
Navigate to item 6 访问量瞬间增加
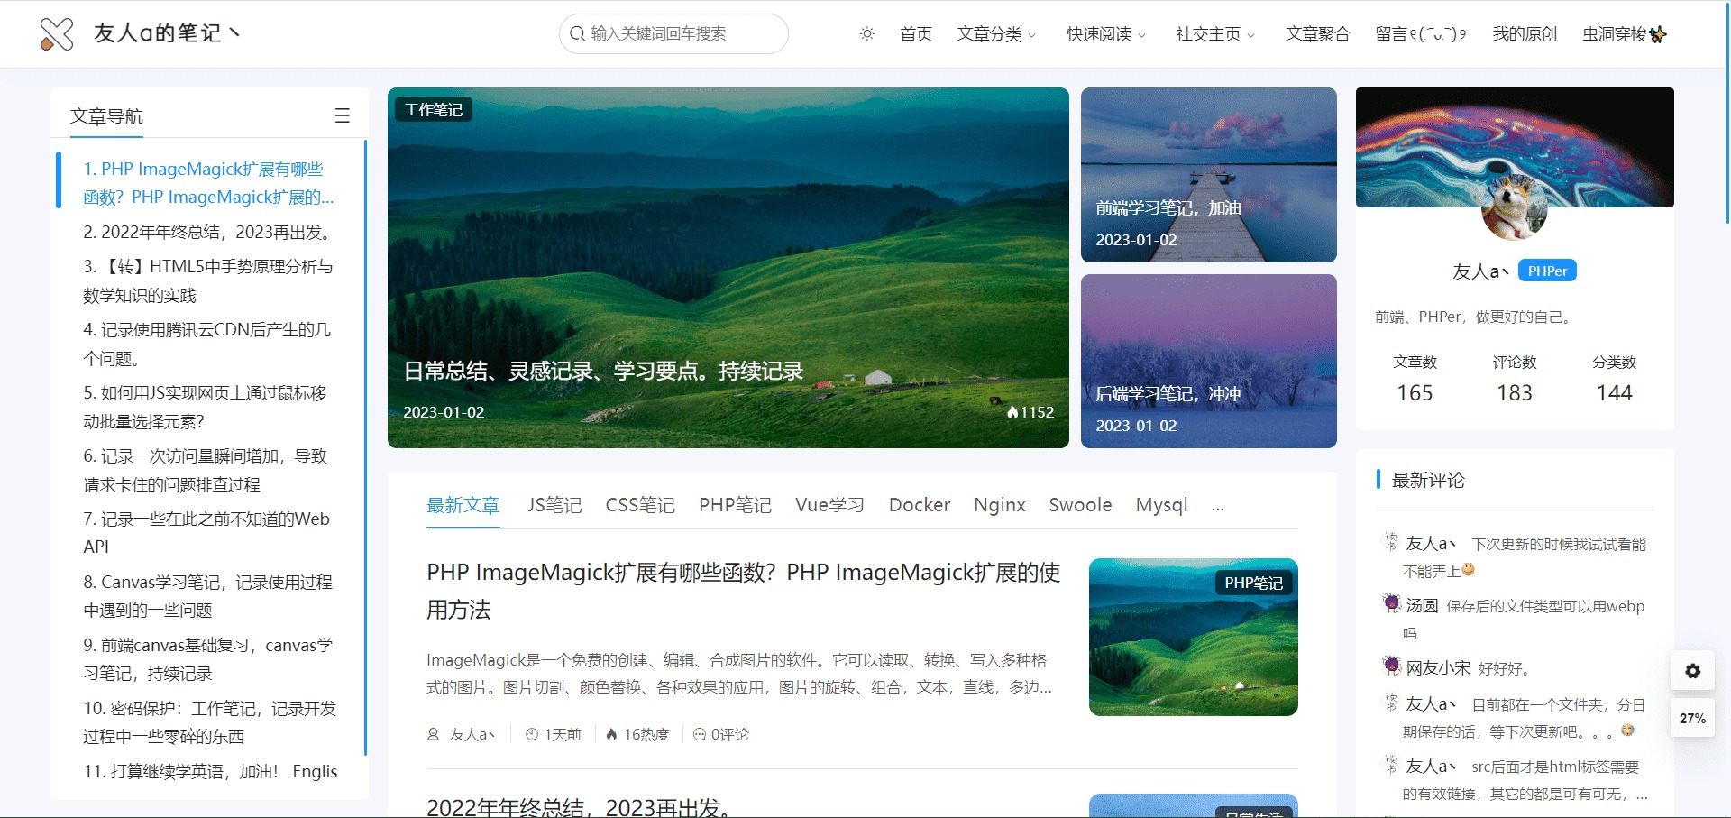coord(205,470)
